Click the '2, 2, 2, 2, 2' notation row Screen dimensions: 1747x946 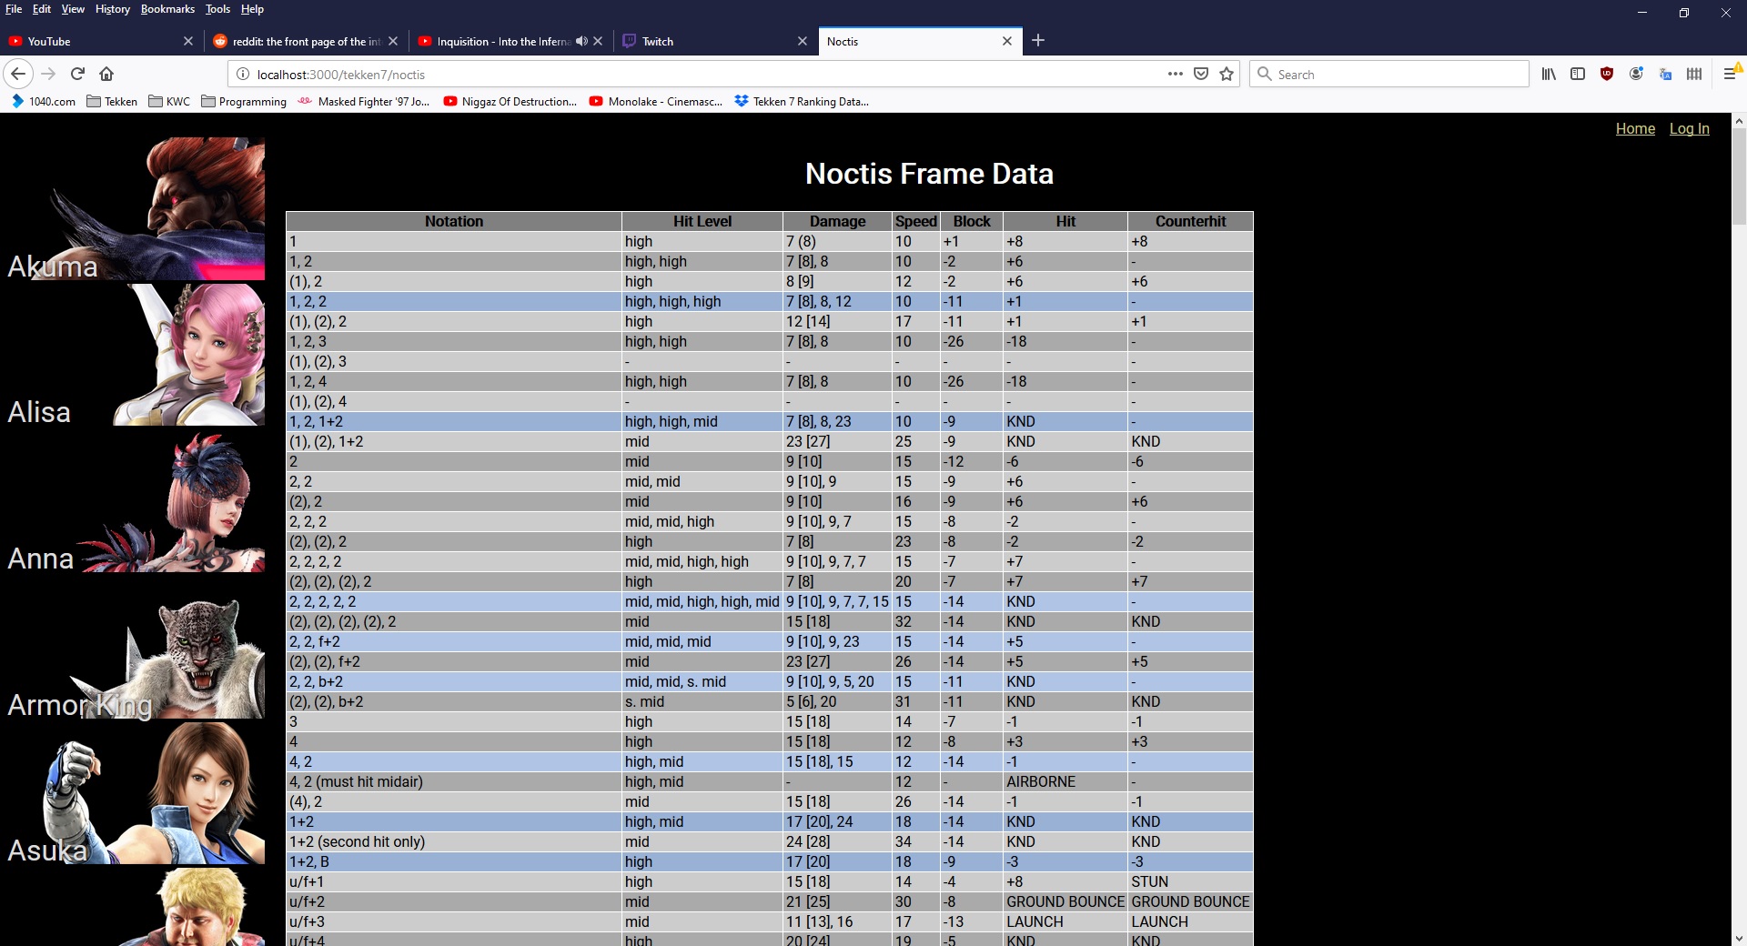[770, 601]
